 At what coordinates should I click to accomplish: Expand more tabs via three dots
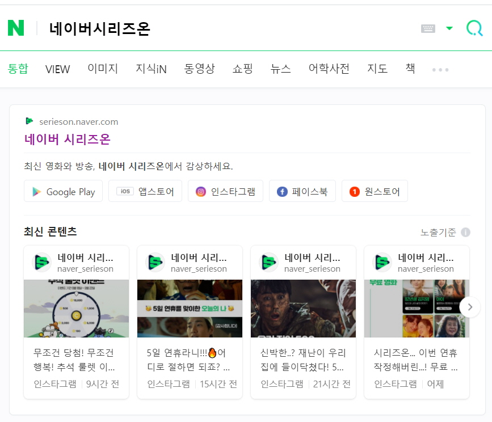(x=440, y=70)
